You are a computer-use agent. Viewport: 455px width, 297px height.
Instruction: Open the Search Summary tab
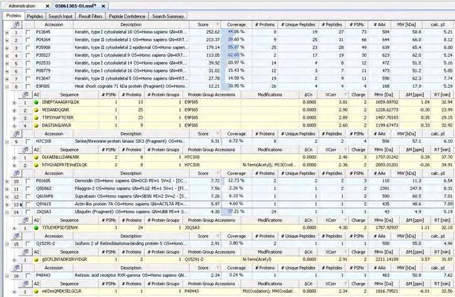(168, 16)
